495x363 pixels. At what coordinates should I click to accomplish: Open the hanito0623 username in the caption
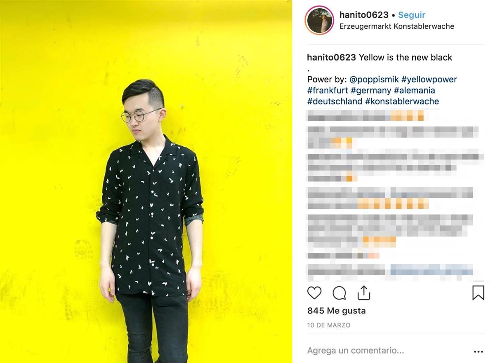coord(332,57)
